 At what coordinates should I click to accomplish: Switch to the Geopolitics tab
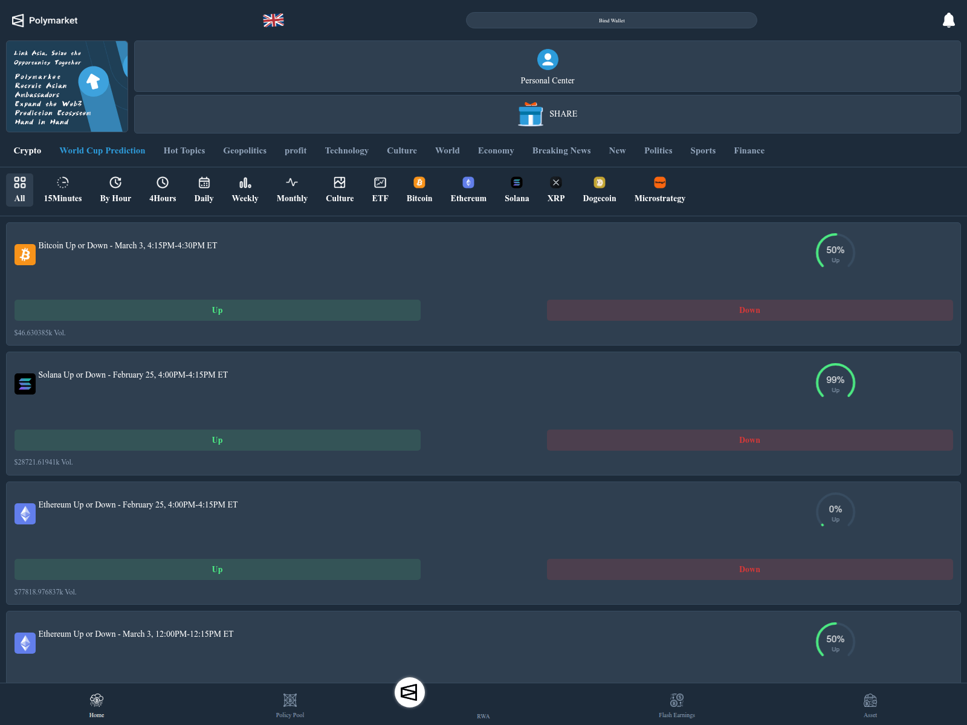pyautogui.click(x=244, y=150)
